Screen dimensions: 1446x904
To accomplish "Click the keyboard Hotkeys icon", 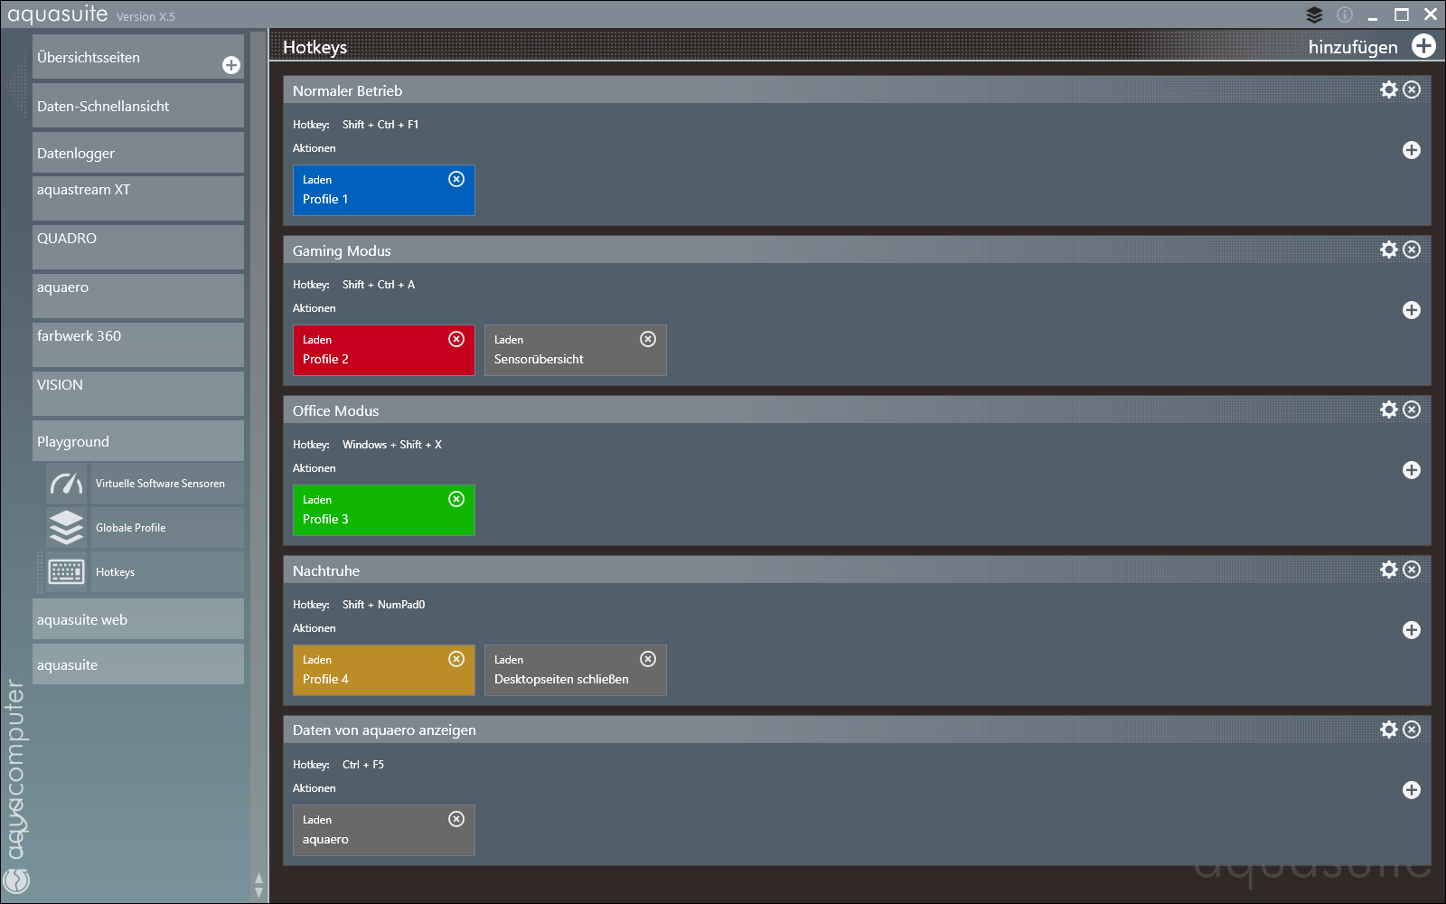I will tap(67, 572).
